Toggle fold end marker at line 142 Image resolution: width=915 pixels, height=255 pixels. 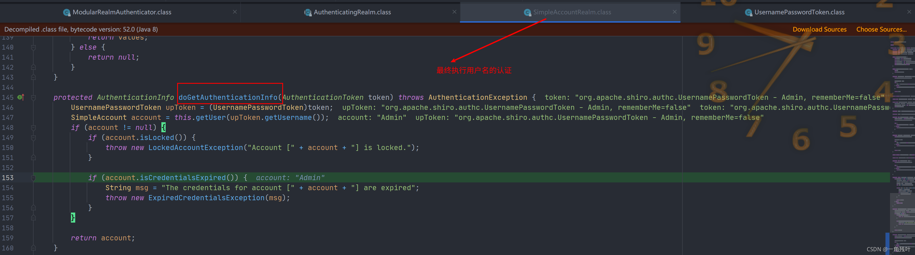(33, 67)
